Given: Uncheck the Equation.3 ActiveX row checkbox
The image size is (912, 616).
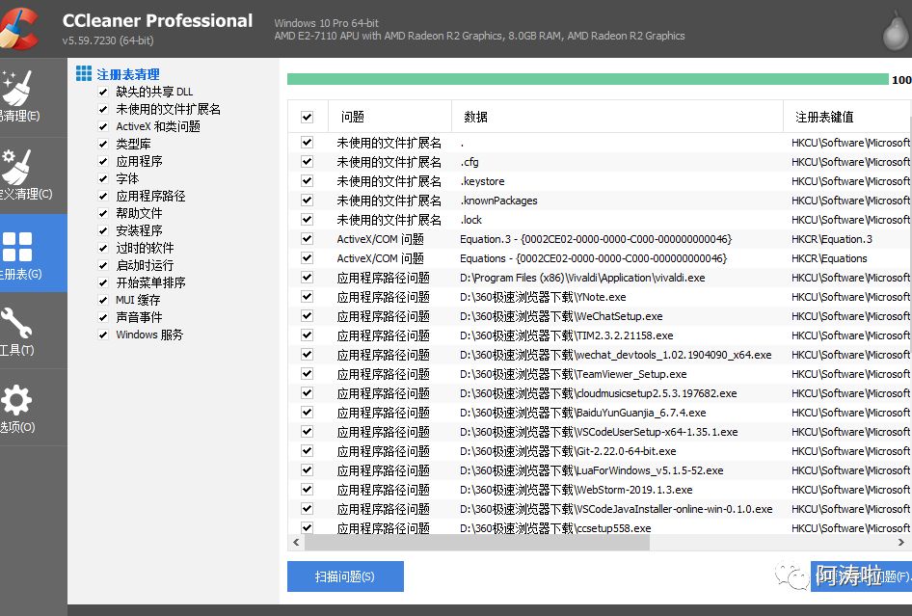Looking at the screenshot, I should pos(308,238).
